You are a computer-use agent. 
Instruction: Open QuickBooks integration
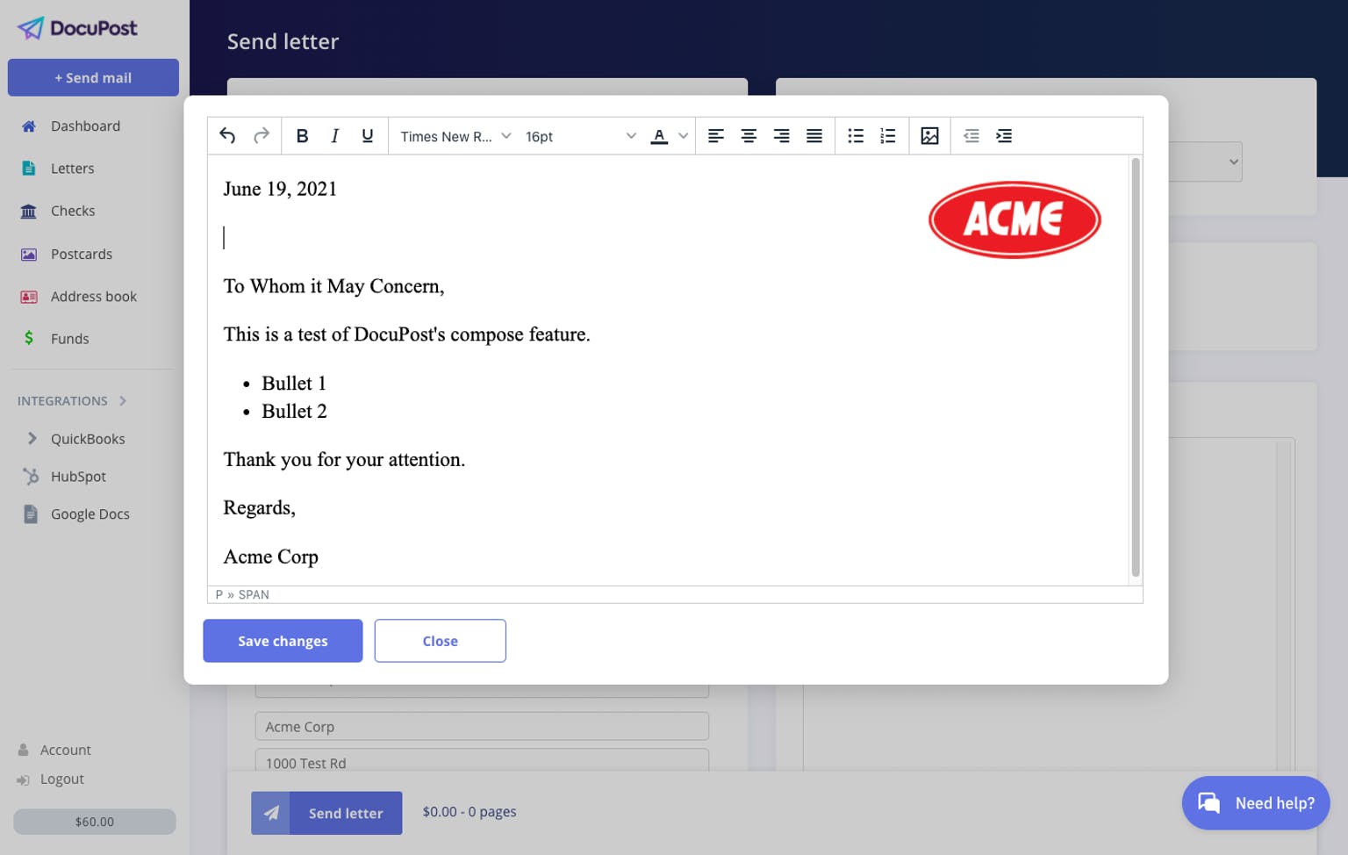(88, 439)
